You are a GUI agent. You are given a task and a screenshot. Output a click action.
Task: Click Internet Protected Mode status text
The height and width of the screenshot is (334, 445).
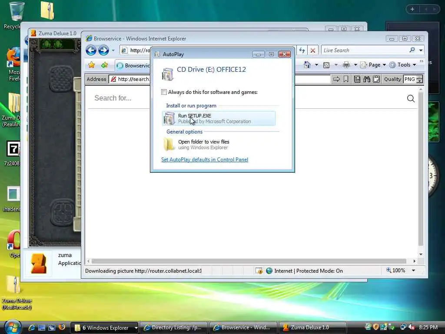[309, 271]
